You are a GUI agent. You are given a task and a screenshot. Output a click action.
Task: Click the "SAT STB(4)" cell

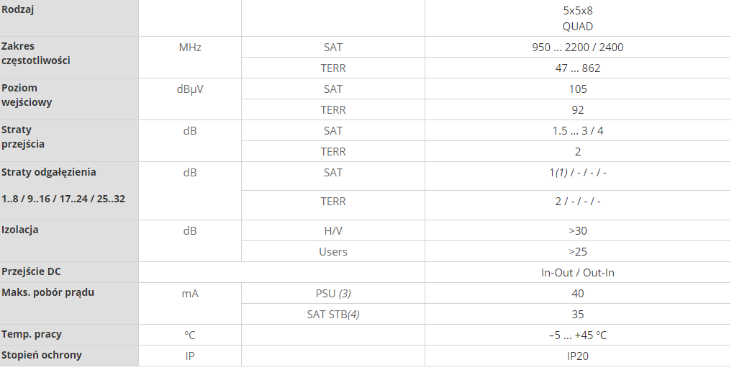[x=332, y=315]
